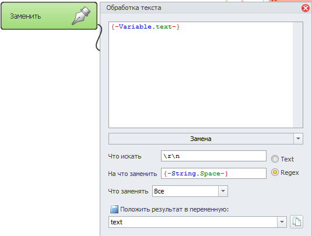
Task: Click the {-Variable.text-} macro in editor
Action: 145,27
